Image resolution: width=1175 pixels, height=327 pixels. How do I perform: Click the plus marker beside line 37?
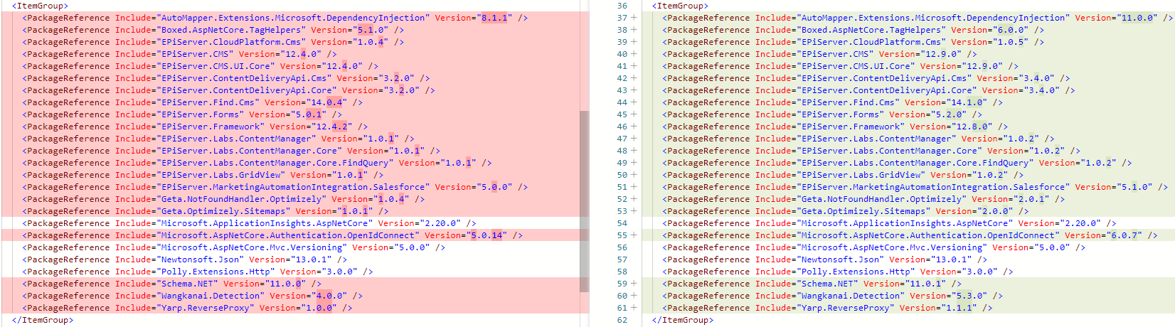click(634, 18)
